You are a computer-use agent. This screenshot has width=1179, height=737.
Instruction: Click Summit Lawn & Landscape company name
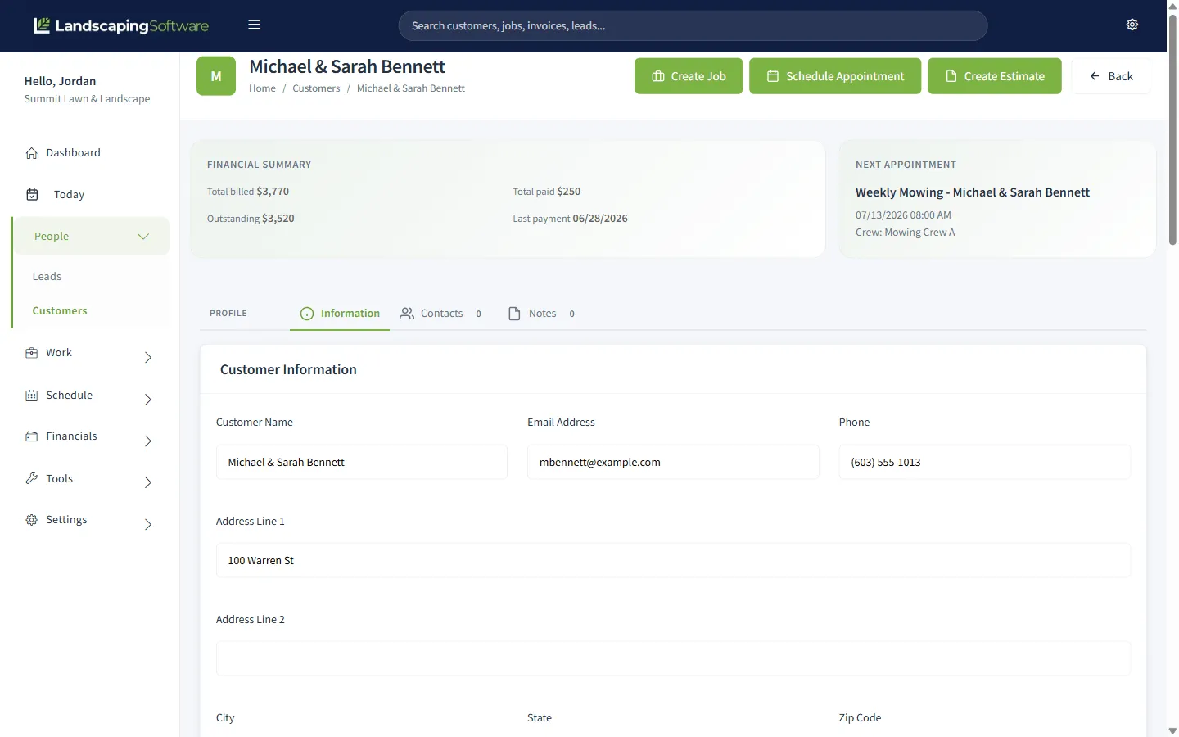click(88, 99)
